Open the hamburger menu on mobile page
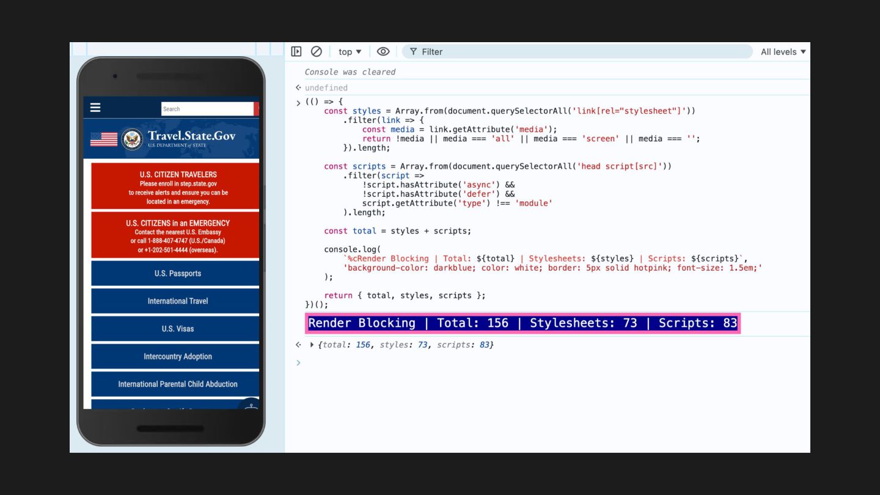 click(x=95, y=108)
